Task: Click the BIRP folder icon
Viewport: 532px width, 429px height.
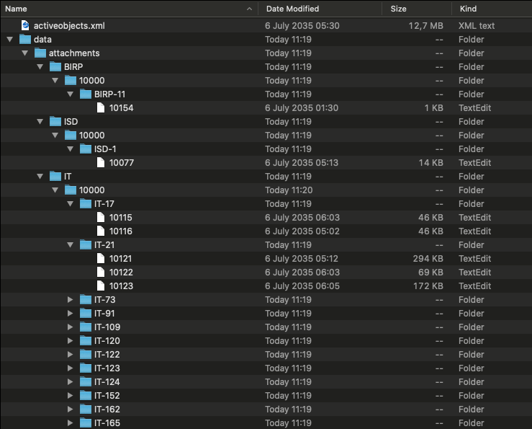Action: click(x=55, y=66)
